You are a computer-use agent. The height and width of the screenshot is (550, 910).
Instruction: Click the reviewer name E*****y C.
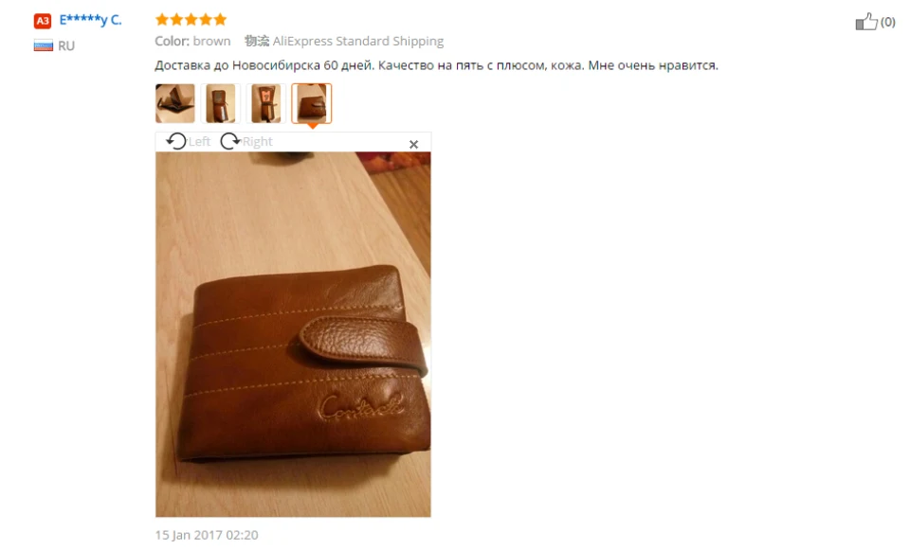coord(91,20)
